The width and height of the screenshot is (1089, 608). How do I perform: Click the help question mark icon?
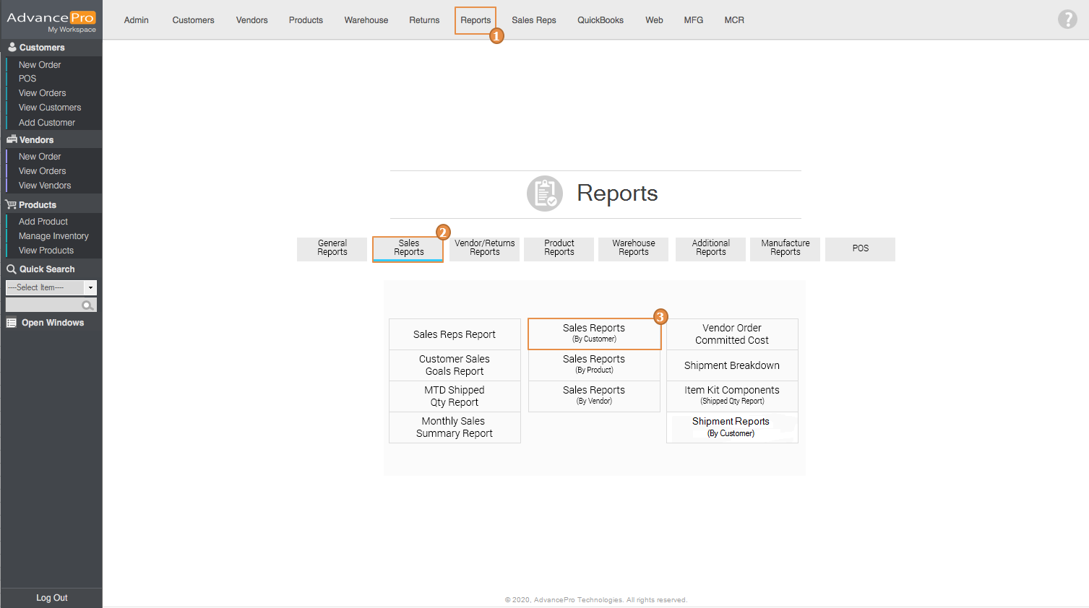coord(1067,19)
